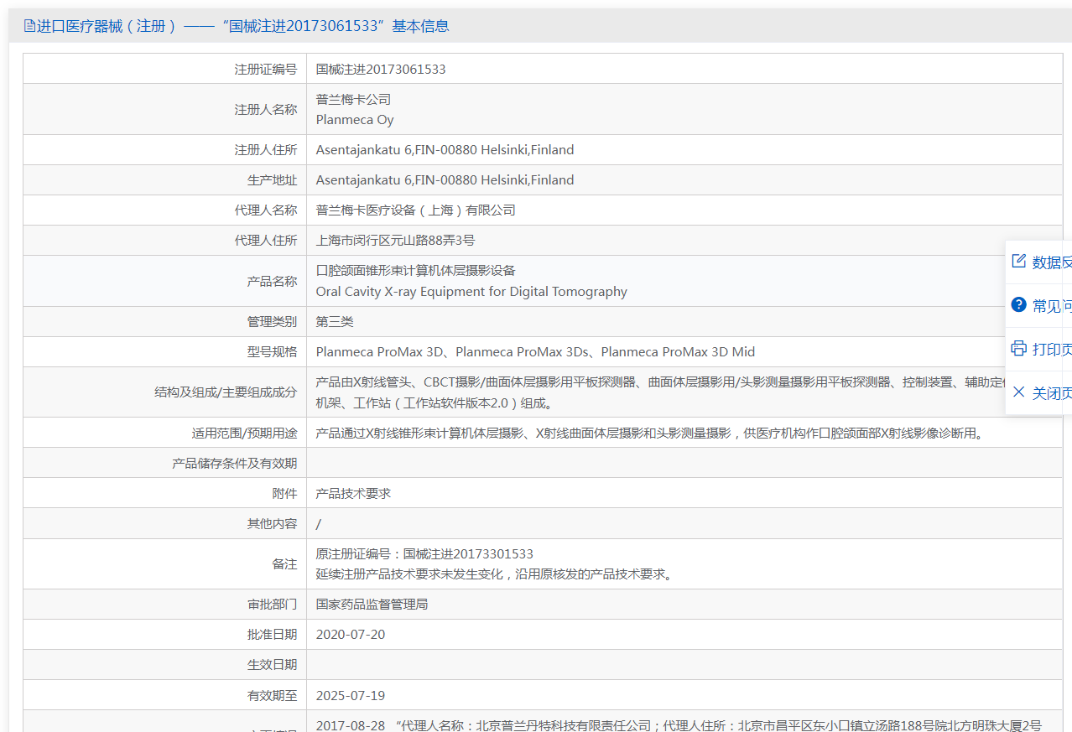This screenshot has height=732, width=1072.
Task: Click the 附件 label
Action: (x=284, y=494)
